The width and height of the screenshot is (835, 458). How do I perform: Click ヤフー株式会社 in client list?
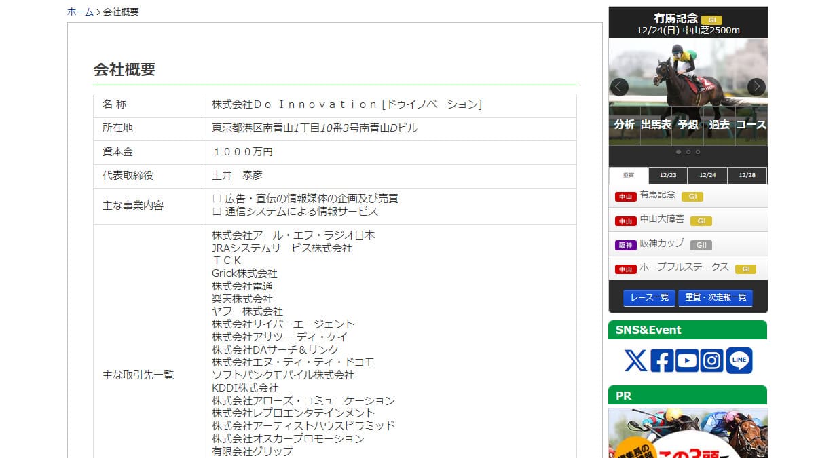point(247,311)
